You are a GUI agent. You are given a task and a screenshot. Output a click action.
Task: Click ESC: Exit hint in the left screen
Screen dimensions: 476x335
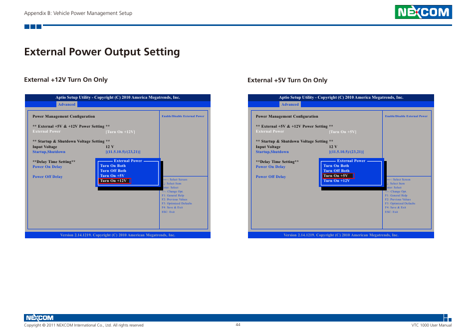click(x=168, y=212)
